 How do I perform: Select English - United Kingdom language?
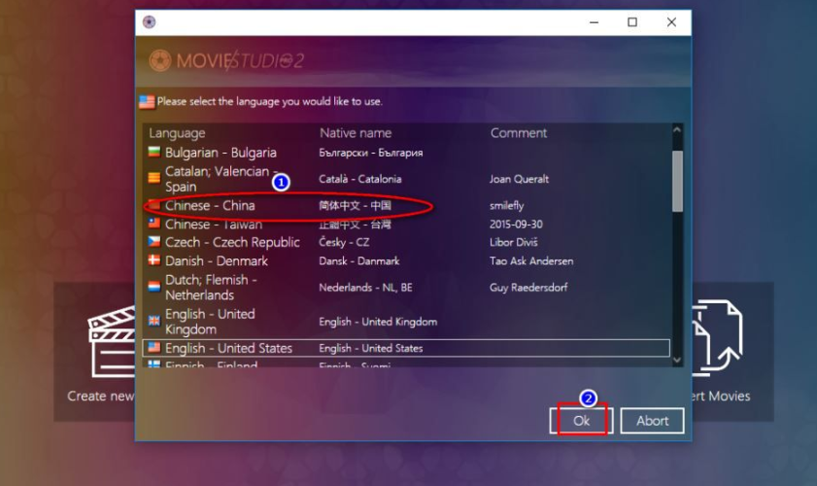[406, 322]
